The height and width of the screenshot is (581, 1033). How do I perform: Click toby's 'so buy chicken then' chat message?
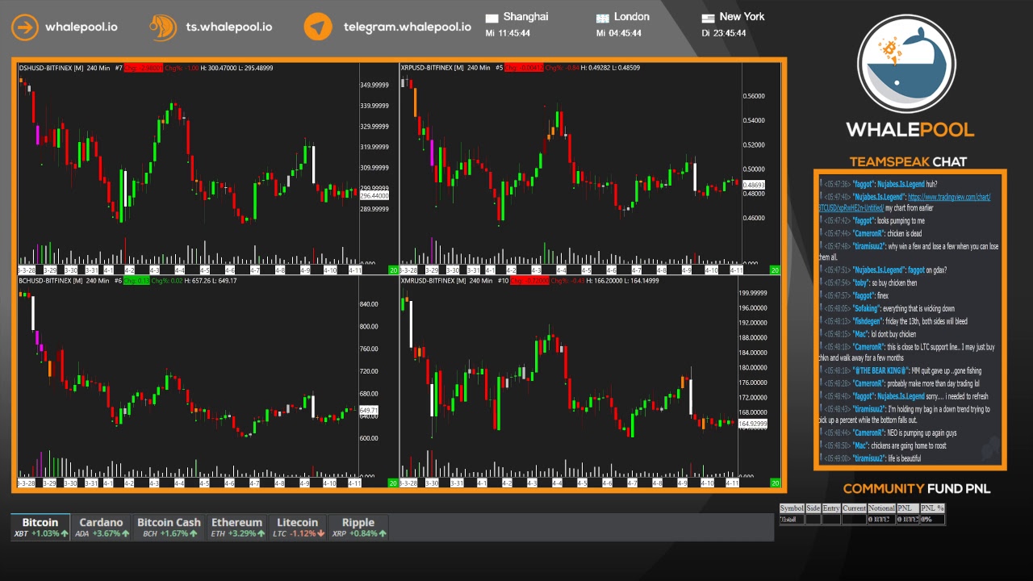click(x=894, y=283)
